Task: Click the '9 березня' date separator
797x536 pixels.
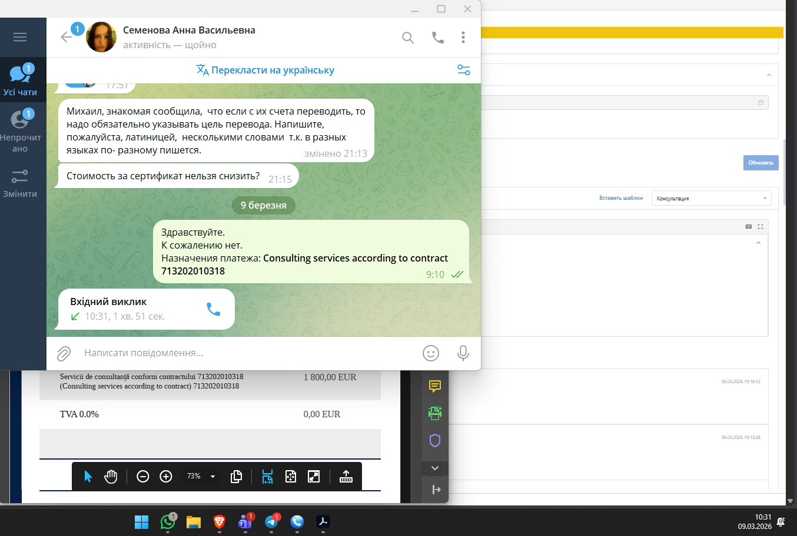Action: pyautogui.click(x=264, y=205)
